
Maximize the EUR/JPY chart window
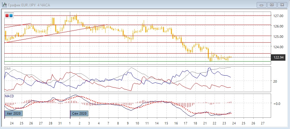[x=272, y=5]
